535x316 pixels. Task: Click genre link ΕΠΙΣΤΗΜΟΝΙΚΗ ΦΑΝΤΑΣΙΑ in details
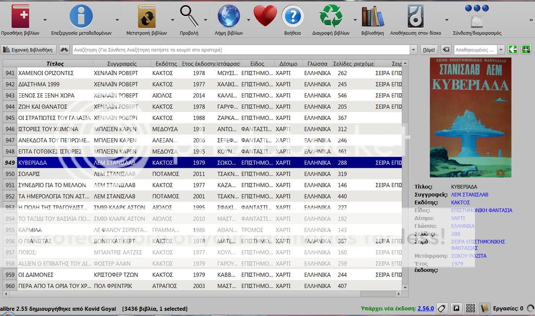point(481,211)
